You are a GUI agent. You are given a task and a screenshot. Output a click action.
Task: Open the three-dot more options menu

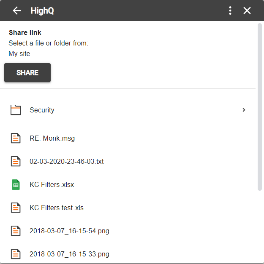coord(230,11)
